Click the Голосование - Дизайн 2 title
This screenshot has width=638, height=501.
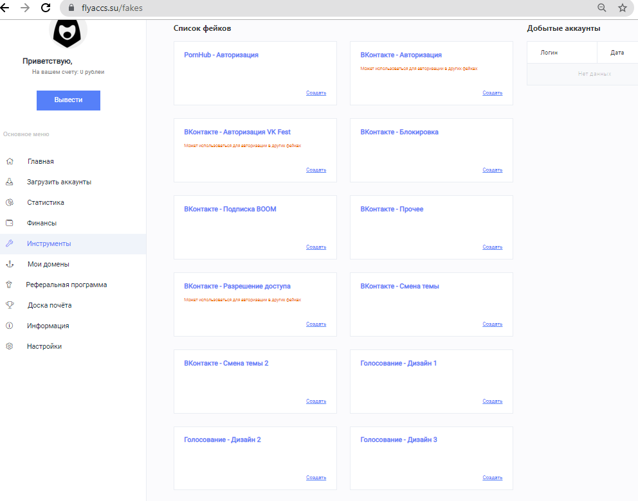point(222,439)
